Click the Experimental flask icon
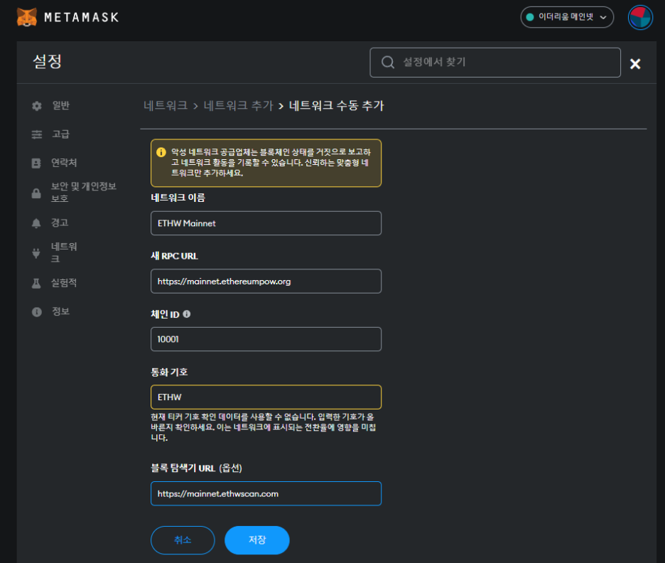 [x=36, y=283]
